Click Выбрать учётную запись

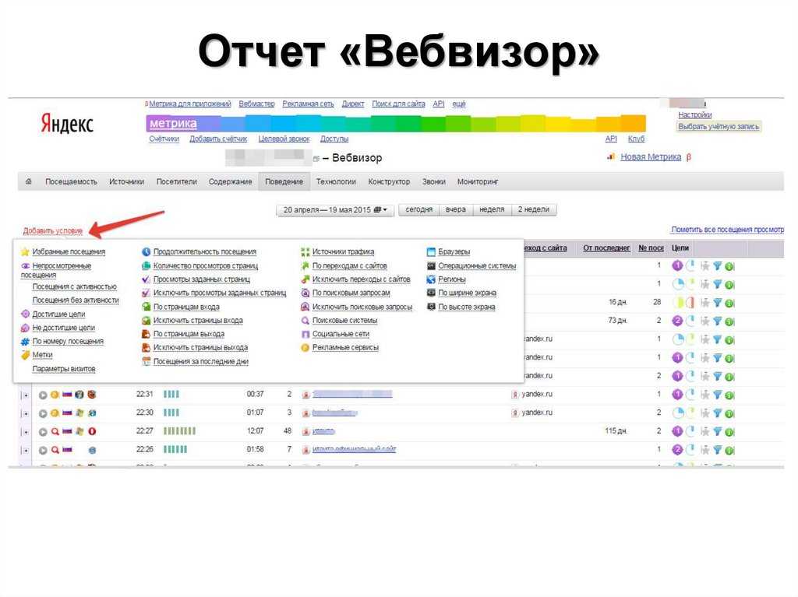click(718, 127)
